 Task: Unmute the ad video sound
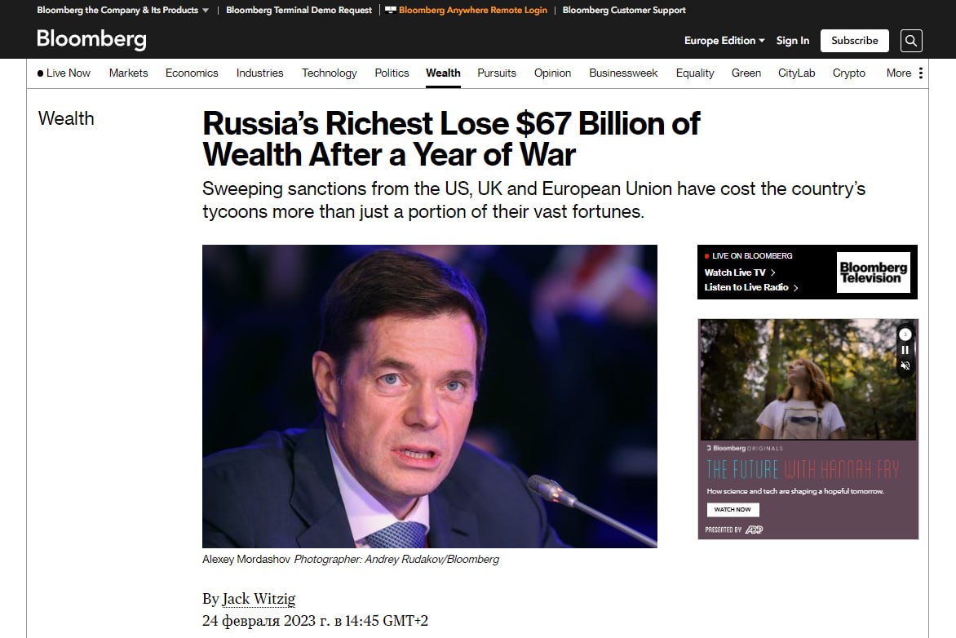point(905,366)
